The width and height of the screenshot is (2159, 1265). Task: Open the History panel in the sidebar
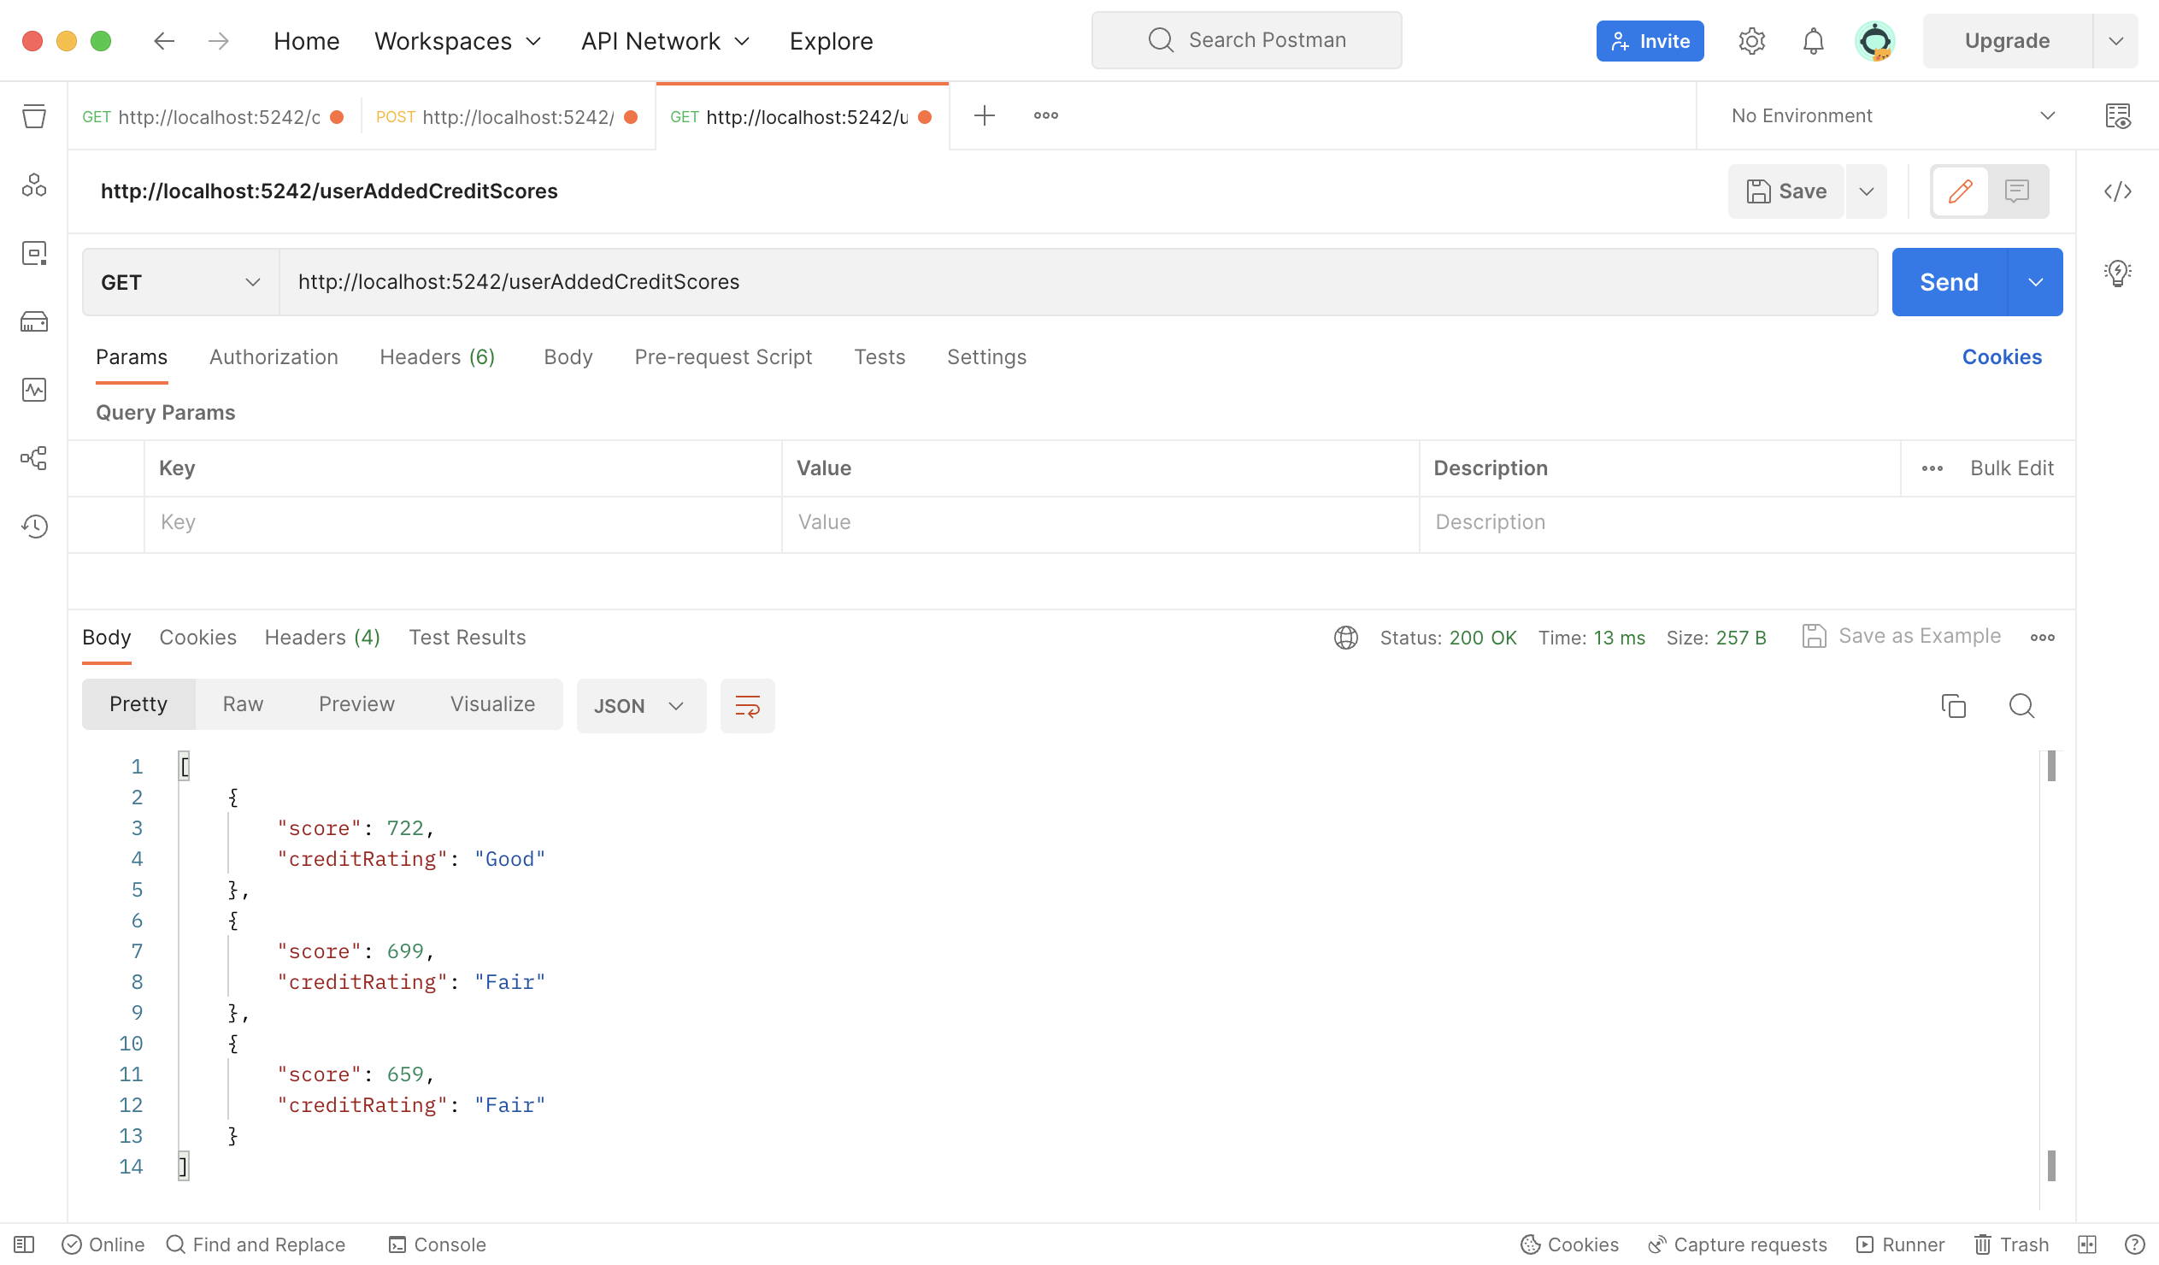[34, 527]
